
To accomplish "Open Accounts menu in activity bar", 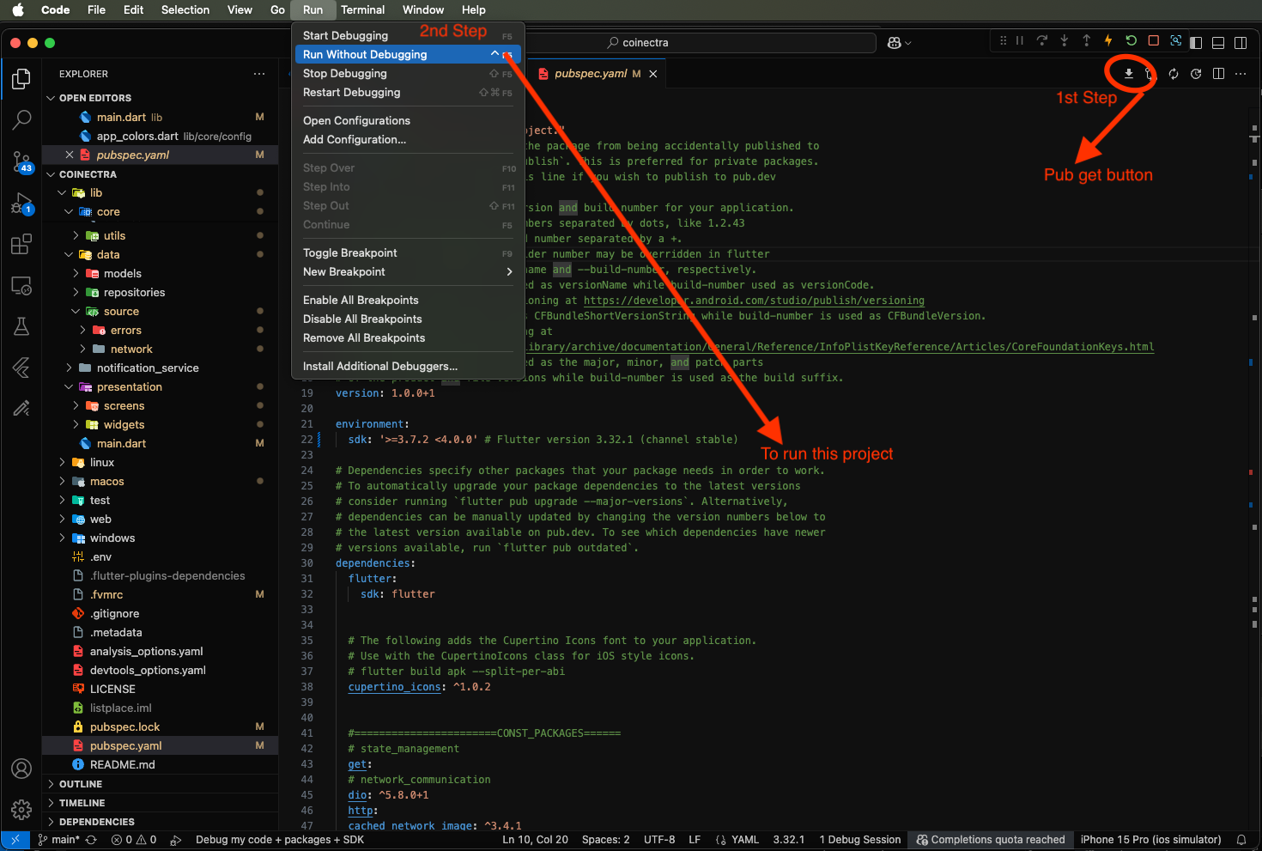I will click(x=21, y=769).
